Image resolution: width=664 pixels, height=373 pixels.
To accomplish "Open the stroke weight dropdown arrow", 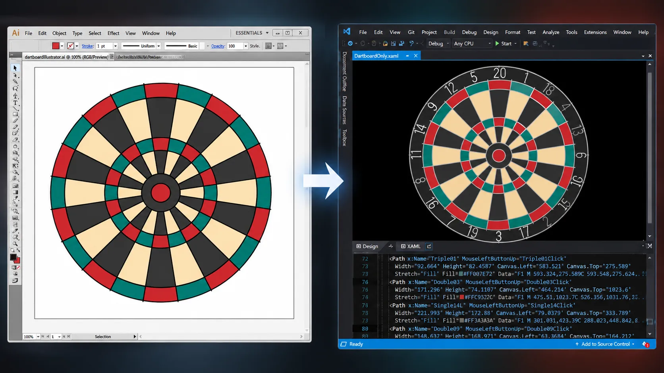I will (116, 46).
